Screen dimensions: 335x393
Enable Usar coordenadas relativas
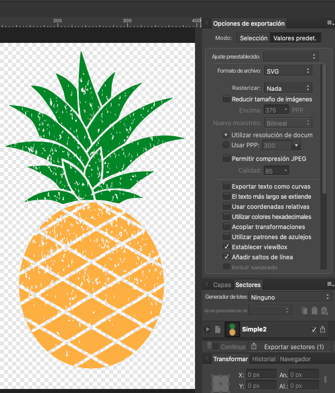click(226, 206)
